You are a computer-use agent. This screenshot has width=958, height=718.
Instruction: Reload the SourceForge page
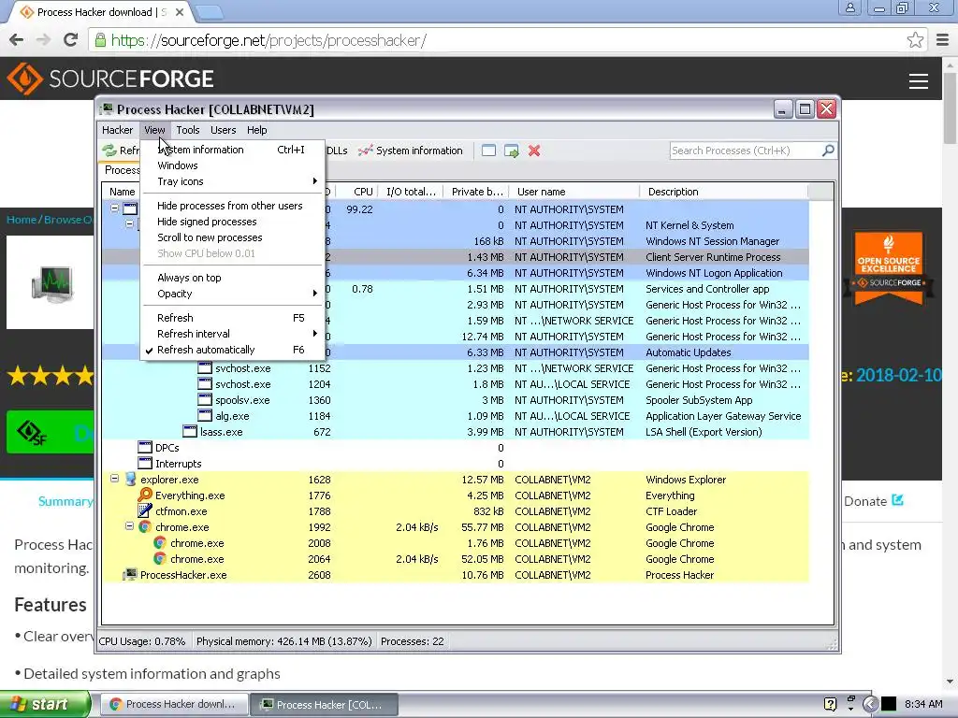tap(71, 40)
